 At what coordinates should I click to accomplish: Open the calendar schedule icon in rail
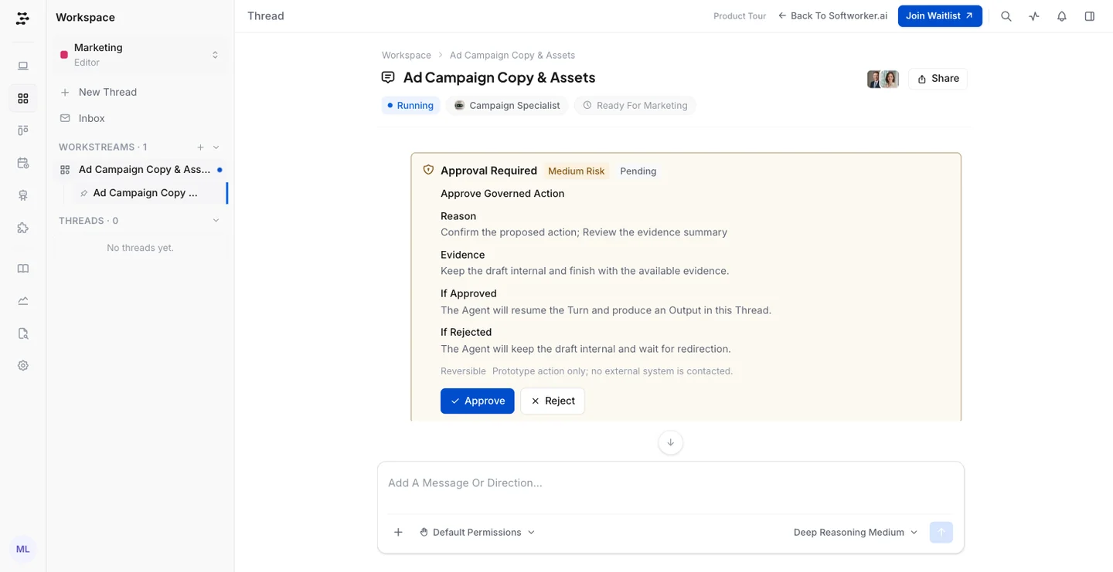(23, 164)
